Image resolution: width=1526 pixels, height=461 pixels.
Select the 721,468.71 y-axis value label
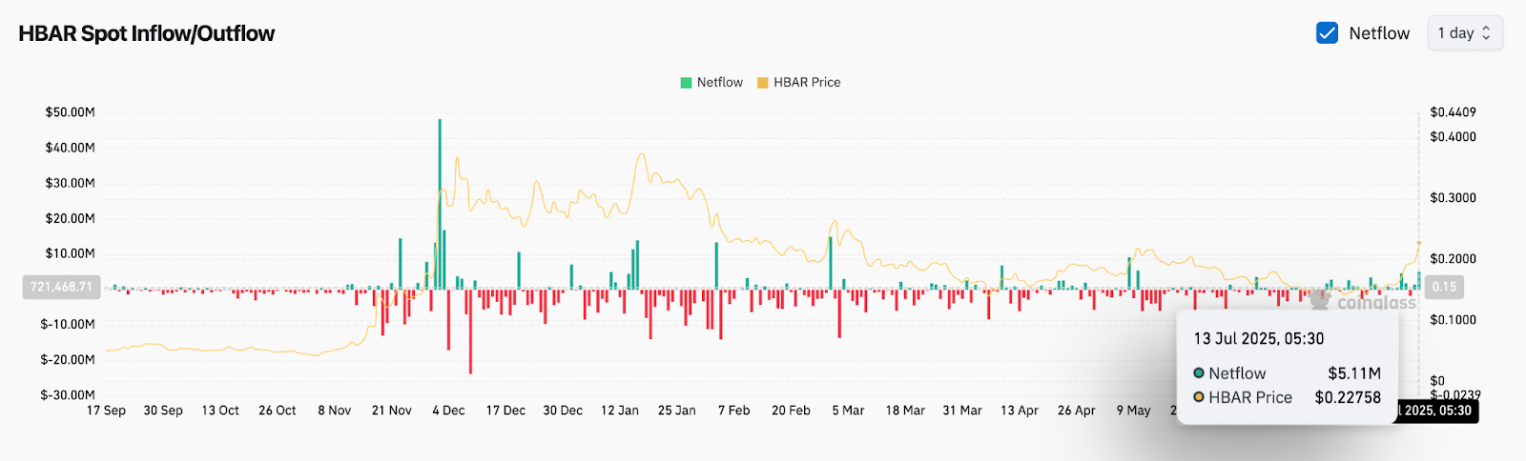point(62,287)
